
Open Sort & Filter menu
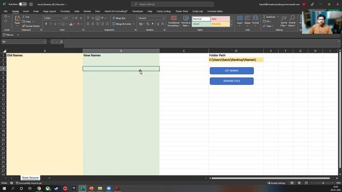284,21
